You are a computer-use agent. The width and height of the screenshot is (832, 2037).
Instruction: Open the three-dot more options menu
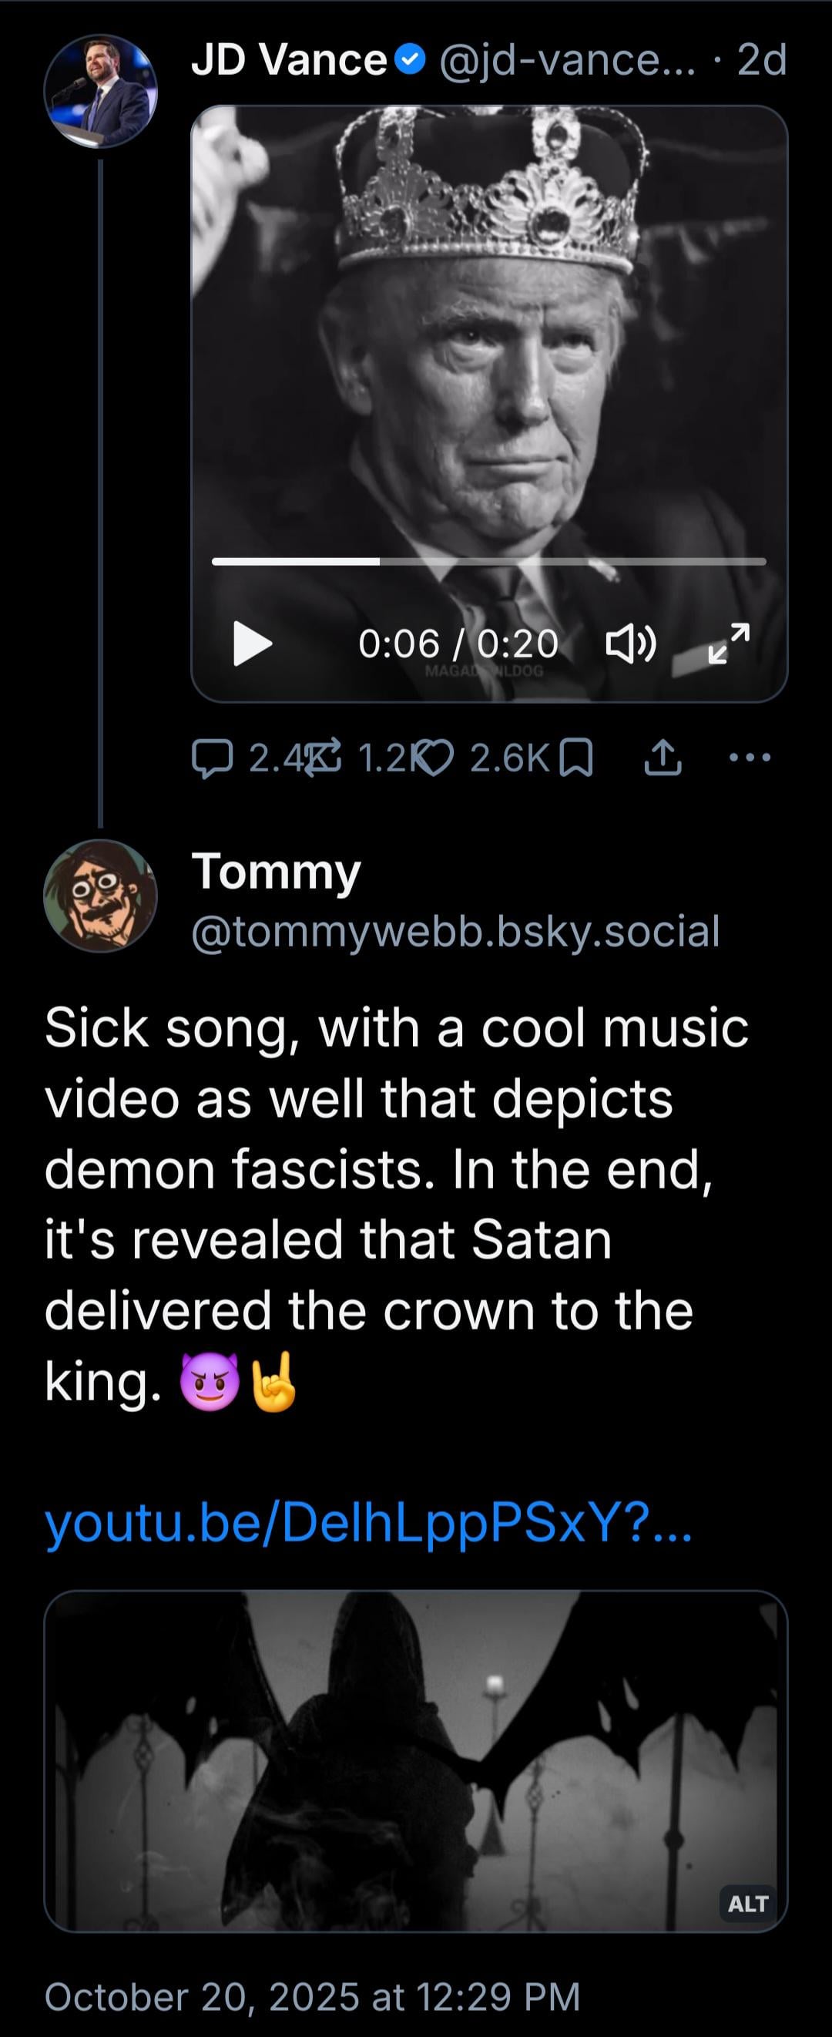(x=750, y=758)
